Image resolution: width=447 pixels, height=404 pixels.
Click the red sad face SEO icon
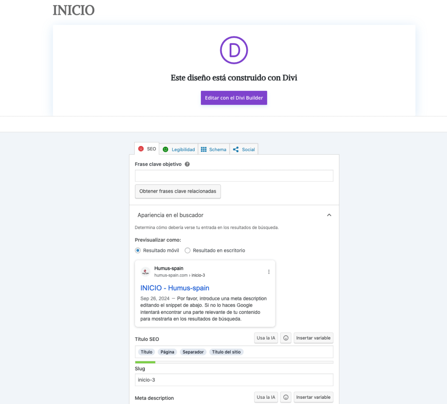tap(141, 149)
